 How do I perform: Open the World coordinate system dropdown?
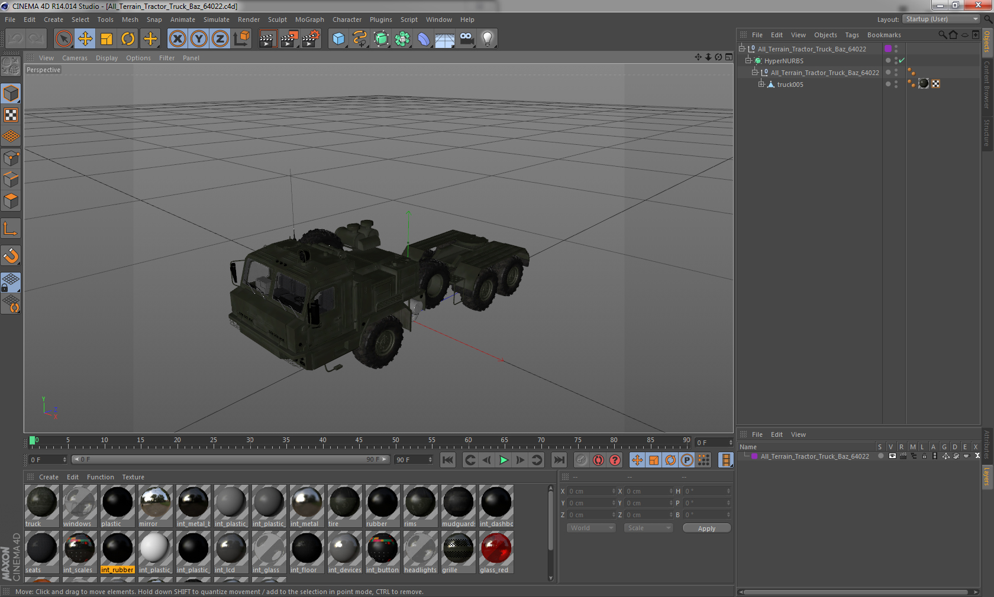591,528
